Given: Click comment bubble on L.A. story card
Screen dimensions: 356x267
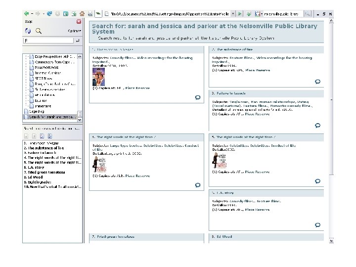Looking at the screenshot, I should [x=317, y=225].
